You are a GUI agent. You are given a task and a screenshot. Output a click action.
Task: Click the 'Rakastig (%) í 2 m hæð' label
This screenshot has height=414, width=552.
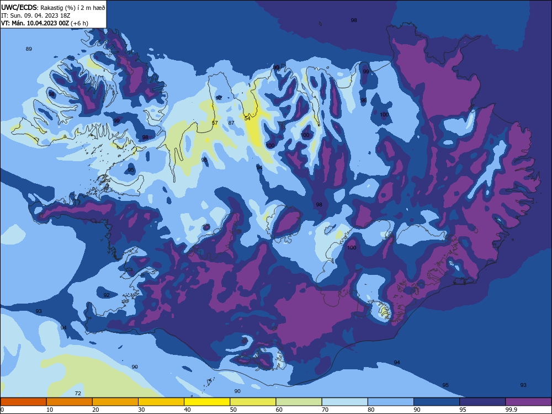pos(73,8)
